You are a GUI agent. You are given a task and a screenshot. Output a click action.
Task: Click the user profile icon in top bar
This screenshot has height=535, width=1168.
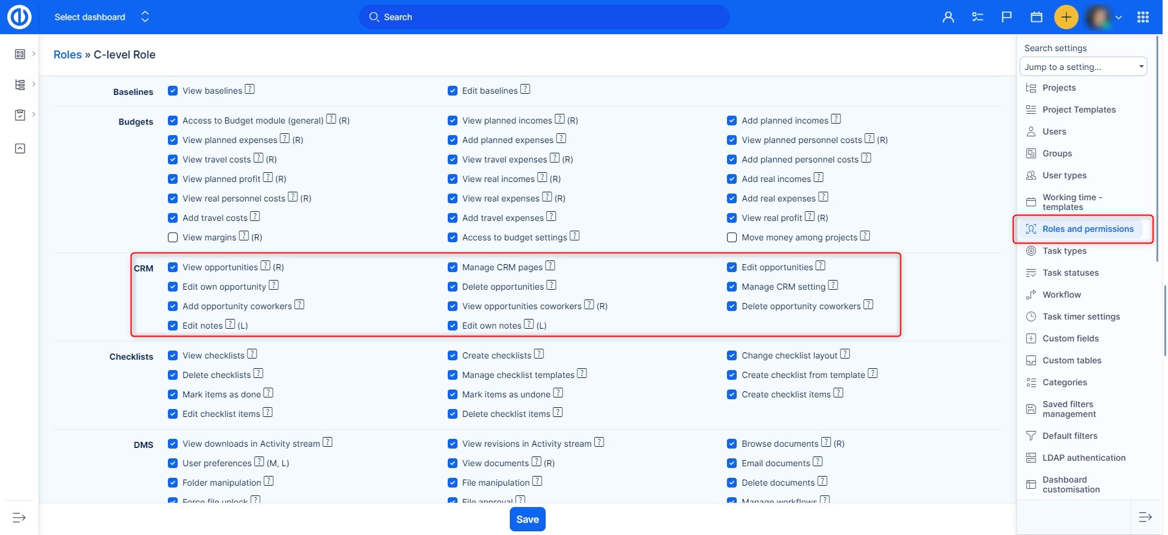click(948, 17)
